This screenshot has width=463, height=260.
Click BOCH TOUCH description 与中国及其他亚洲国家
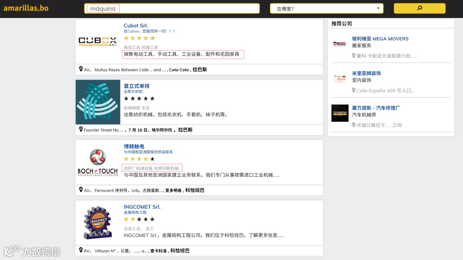tap(201, 175)
